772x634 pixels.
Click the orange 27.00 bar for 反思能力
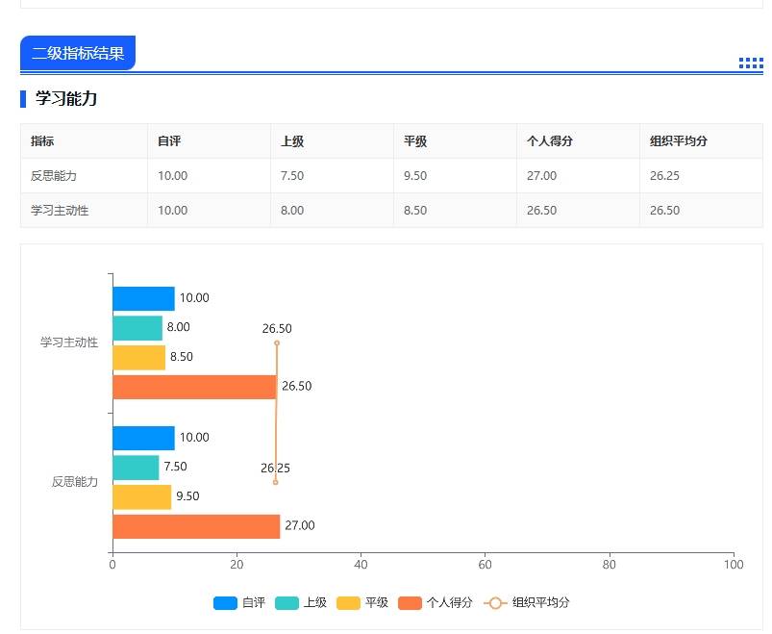coord(196,526)
